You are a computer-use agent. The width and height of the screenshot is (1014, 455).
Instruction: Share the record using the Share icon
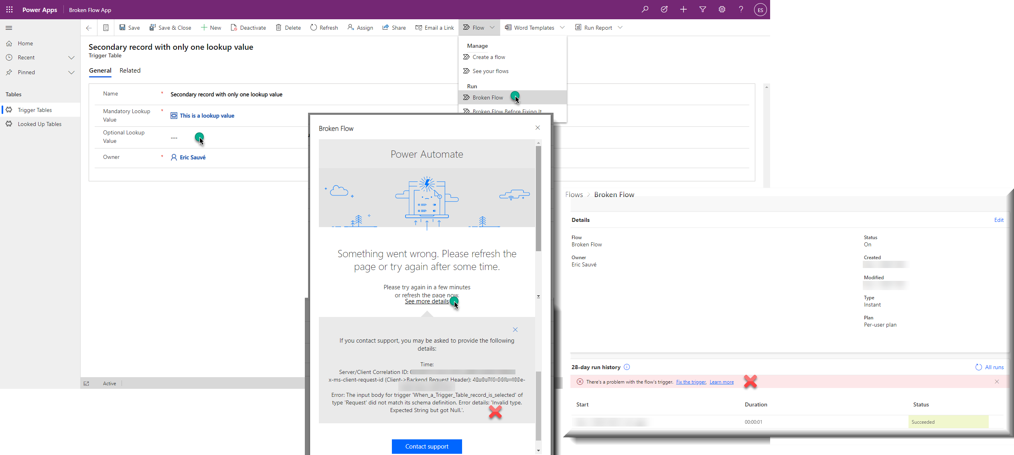(394, 27)
